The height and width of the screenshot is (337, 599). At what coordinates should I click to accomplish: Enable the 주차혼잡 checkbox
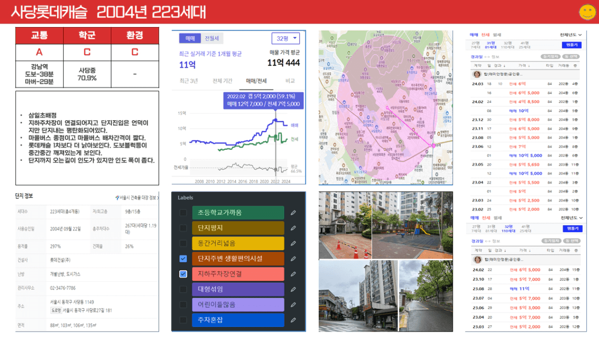[183, 320]
